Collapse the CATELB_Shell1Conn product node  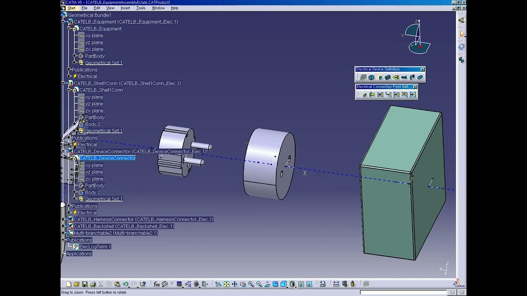tap(63, 83)
